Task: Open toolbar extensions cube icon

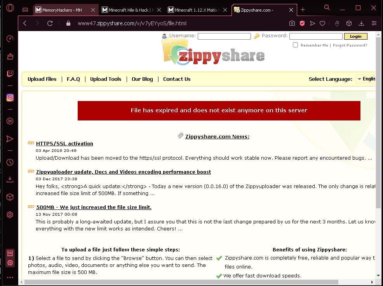Action: [349, 23]
